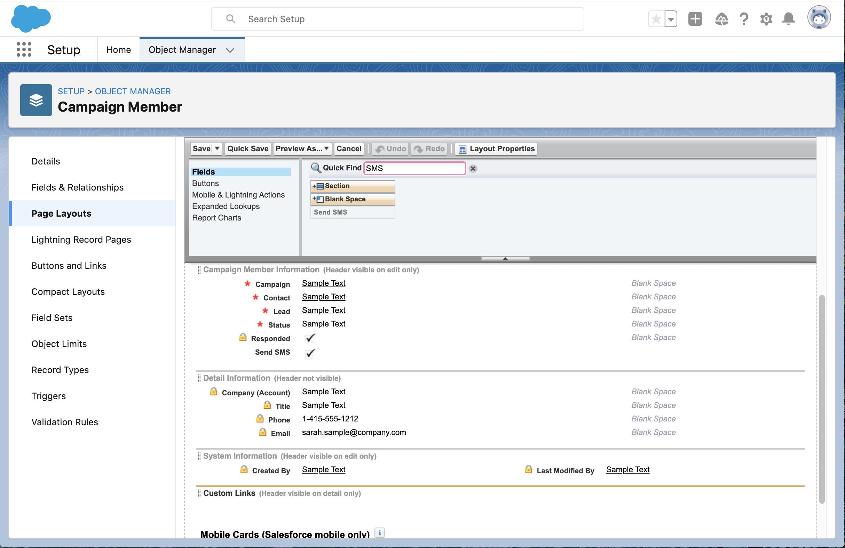Click the Quick Find magnifier icon

point(316,168)
